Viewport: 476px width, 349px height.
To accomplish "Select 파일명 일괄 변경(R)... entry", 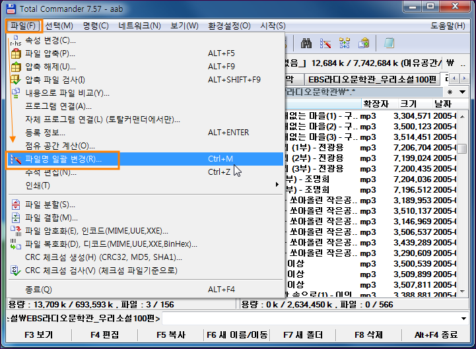I will pyautogui.click(x=145, y=159).
